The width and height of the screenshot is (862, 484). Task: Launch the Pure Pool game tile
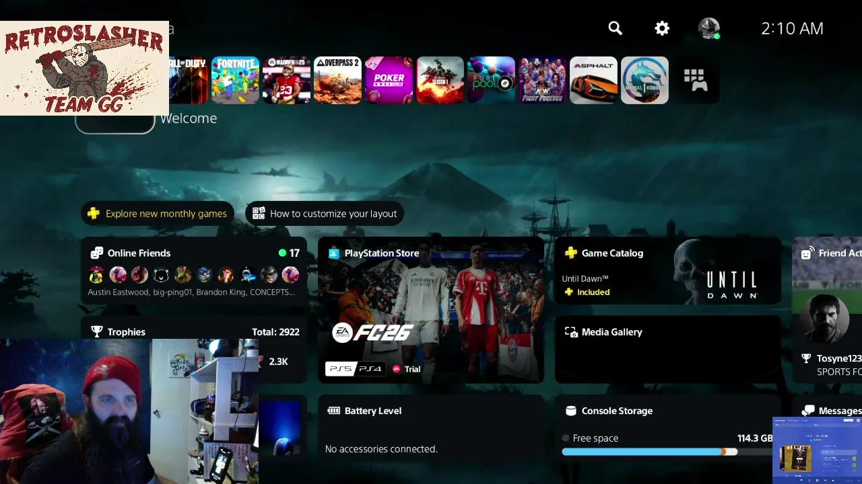click(x=491, y=81)
